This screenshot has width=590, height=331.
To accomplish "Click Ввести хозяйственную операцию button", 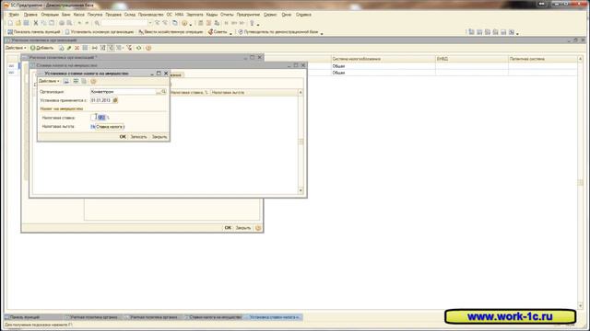I will pos(171,32).
